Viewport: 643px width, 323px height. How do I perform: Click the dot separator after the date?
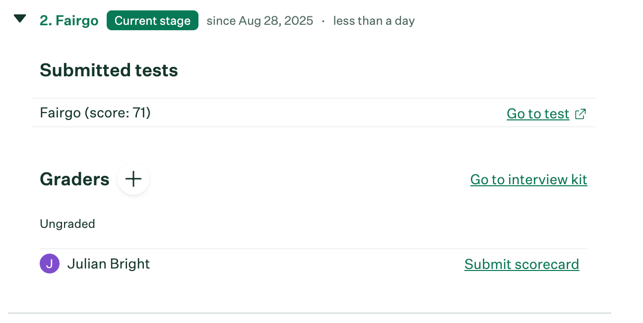(x=323, y=21)
